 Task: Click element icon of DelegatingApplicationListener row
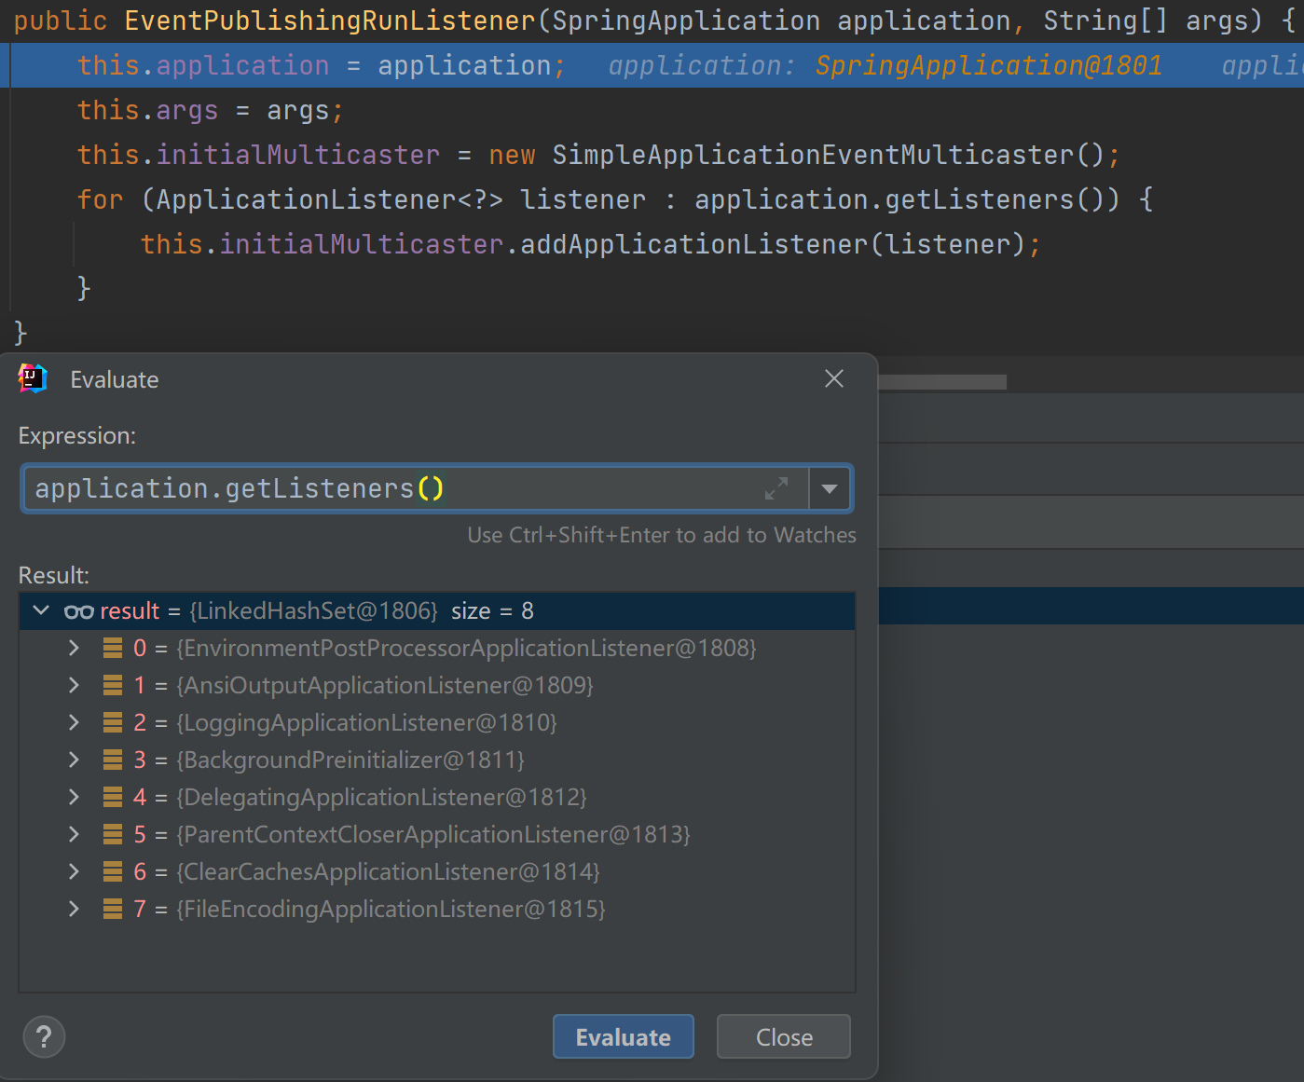pos(113,797)
